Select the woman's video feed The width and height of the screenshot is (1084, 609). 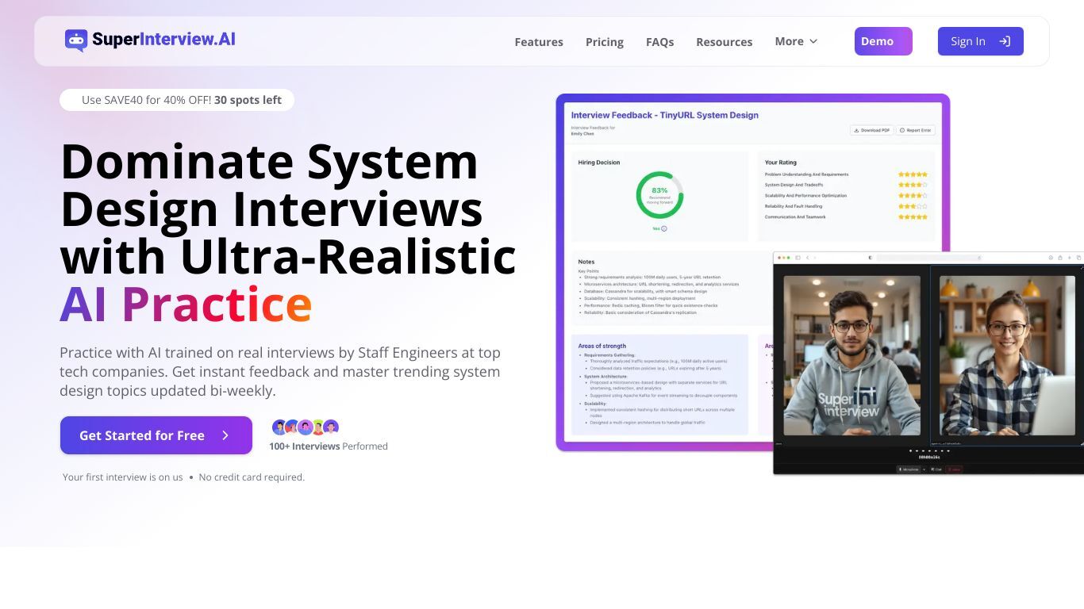click(x=1007, y=355)
